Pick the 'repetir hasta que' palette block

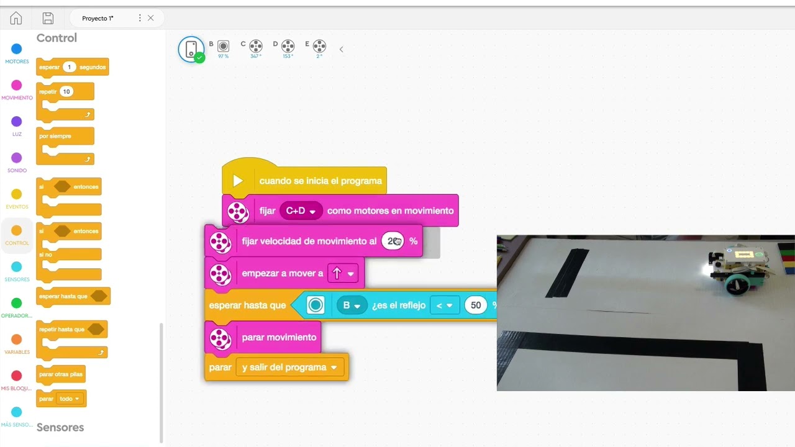click(72, 339)
